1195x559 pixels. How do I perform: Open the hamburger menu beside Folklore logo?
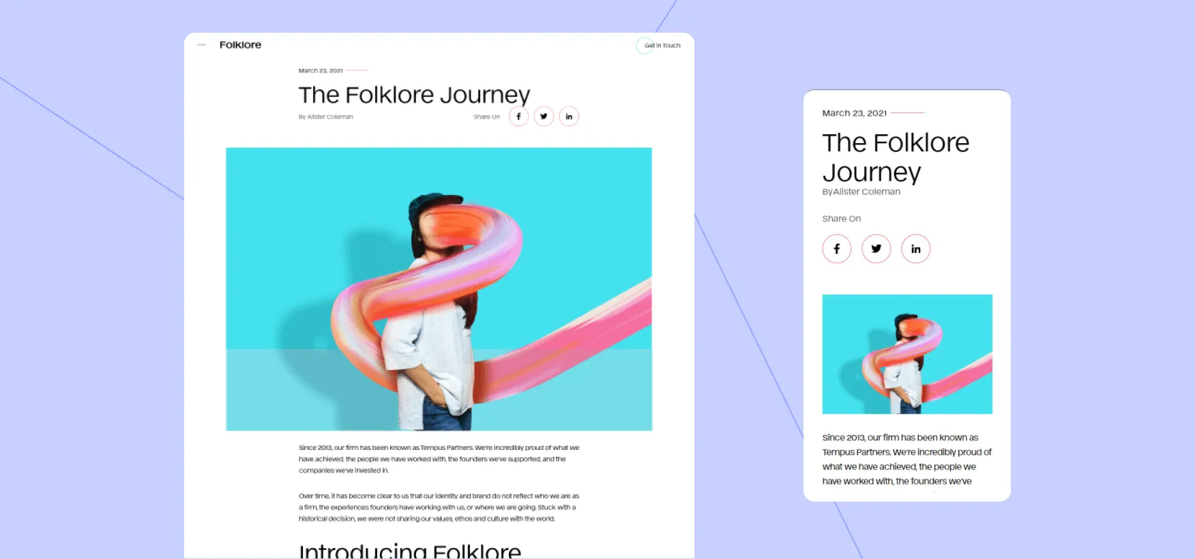[202, 45]
